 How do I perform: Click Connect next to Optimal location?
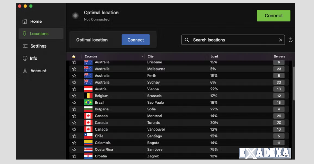(136, 40)
